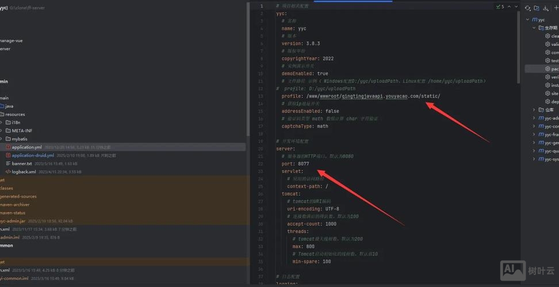Screen dimensions: 559x287
Task: Jump to next highlighted problem arrow
Action: click(516, 7)
